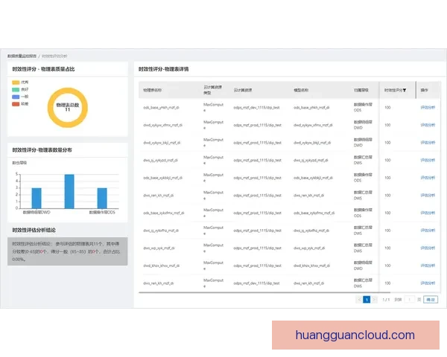Open 数据质量监控报告 breadcrumb link
This screenshot has height=357, width=447.
coord(22,56)
